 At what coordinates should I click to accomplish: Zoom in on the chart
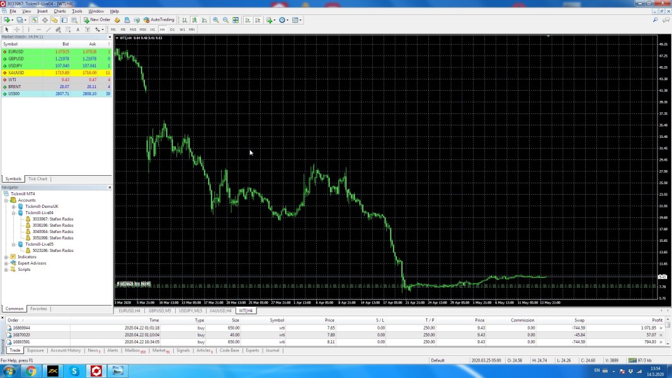[x=216, y=20]
